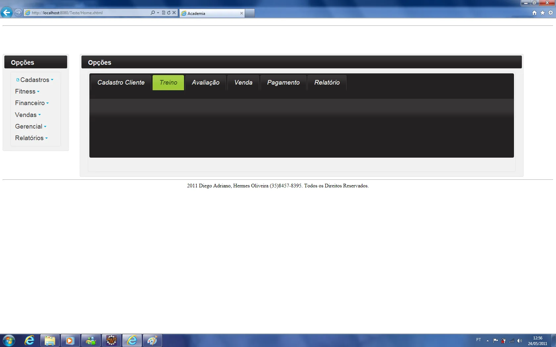Open a new blank tab

[x=250, y=13]
